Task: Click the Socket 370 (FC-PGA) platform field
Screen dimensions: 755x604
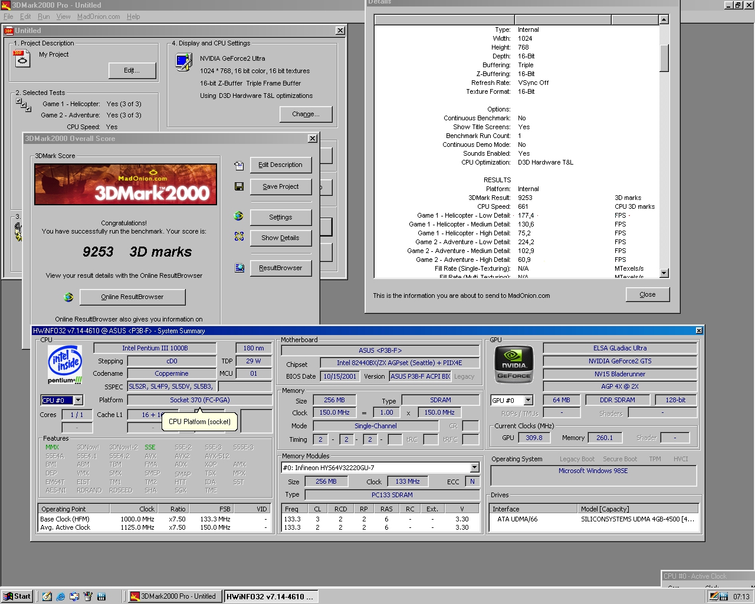Action: click(200, 400)
